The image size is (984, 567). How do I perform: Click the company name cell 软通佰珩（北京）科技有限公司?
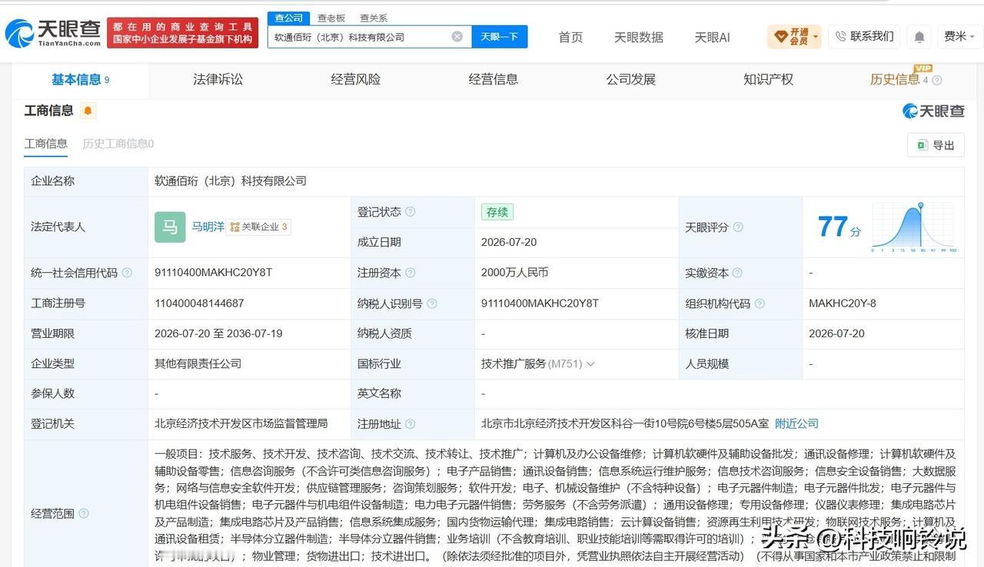tap(231, 181)
